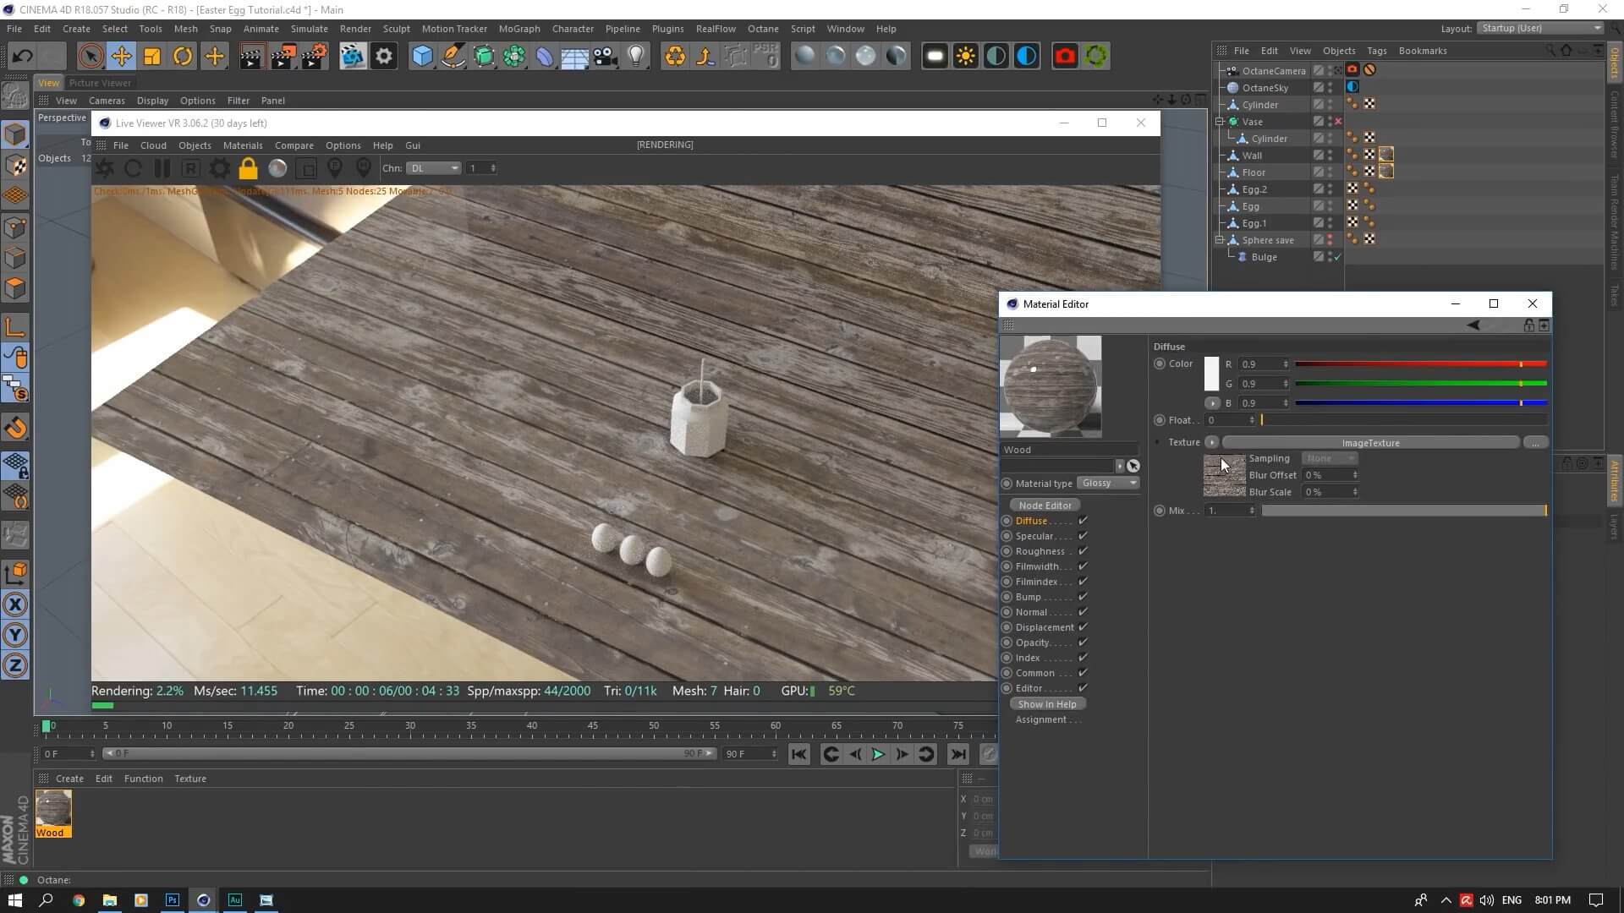
Task: Collapse the Vase hierarchy in the Object Manager
Action: (x=1219, y=121)
